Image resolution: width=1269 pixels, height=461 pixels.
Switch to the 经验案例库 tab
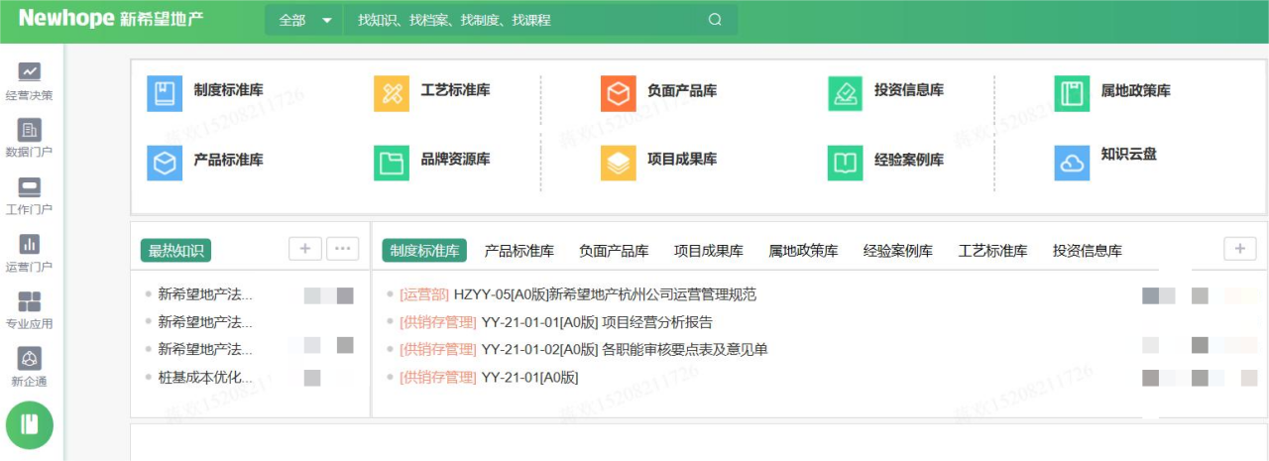pos(897,251)
